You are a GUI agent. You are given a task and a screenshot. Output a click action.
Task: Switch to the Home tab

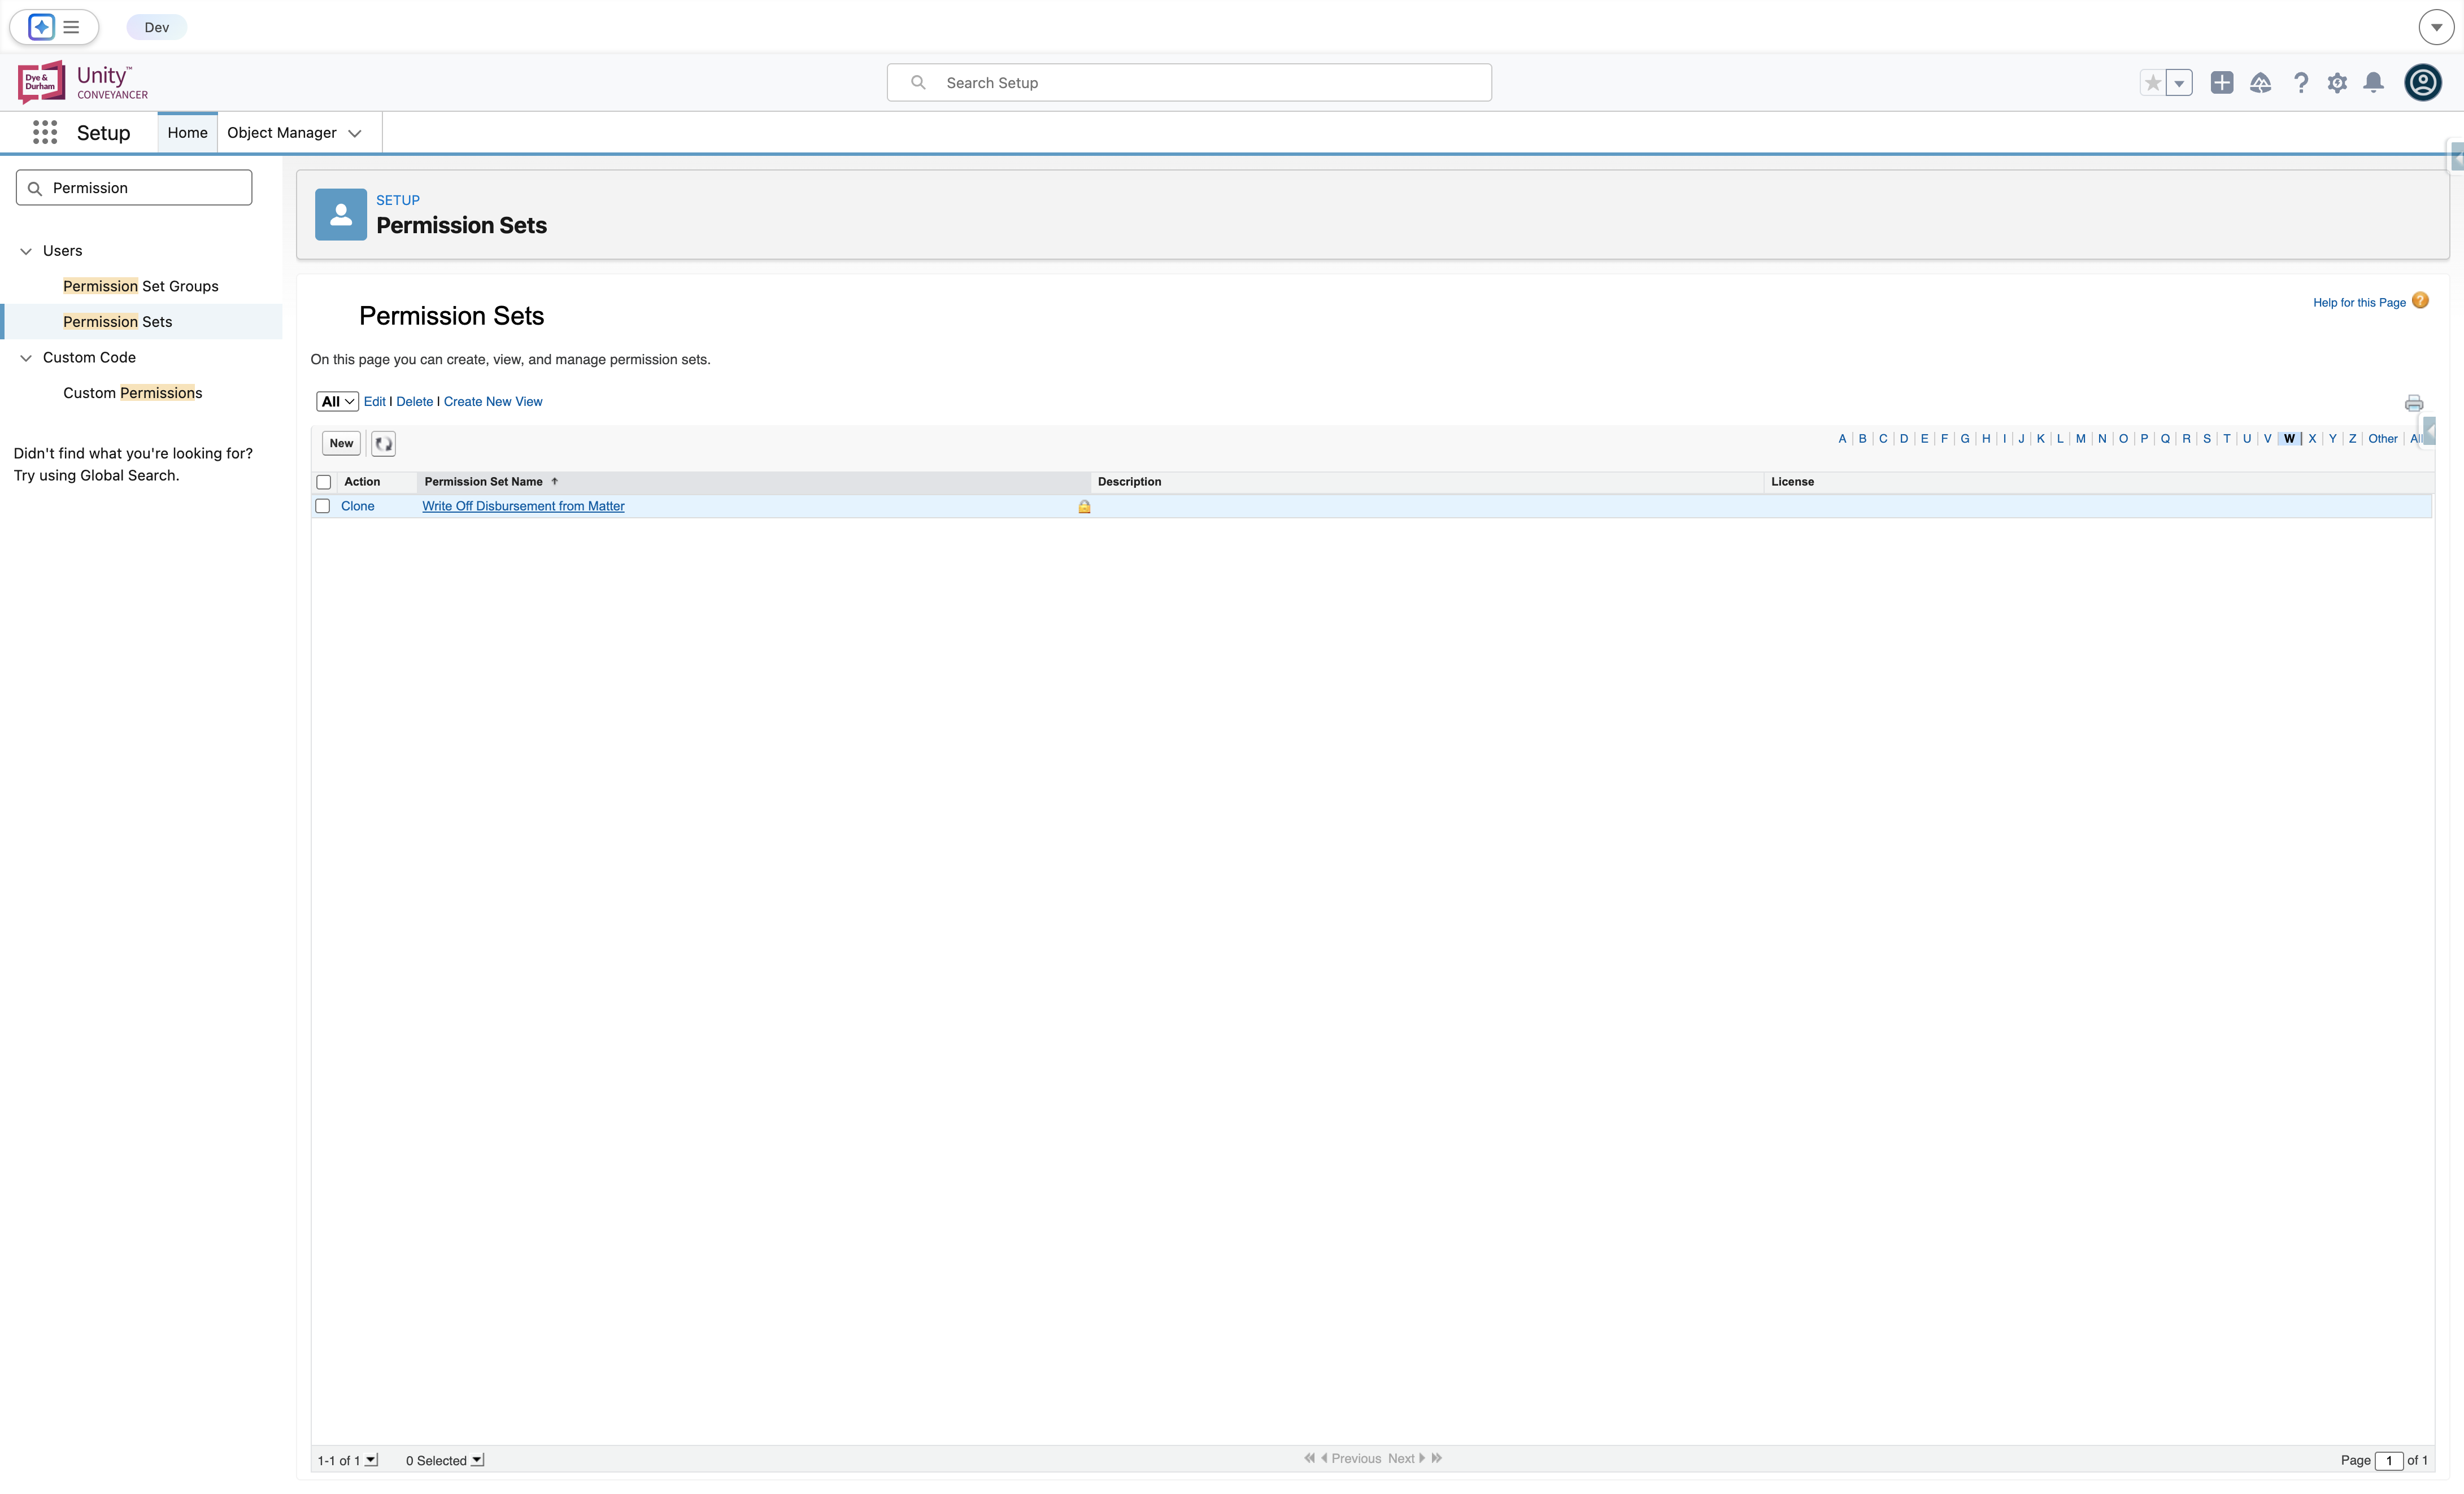coord(188,133)
